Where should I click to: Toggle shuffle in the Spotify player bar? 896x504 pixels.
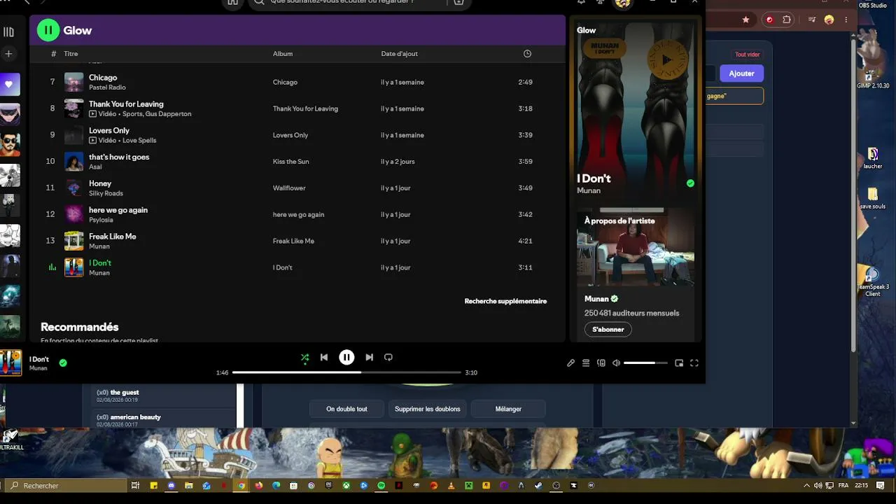coord(304,357)
